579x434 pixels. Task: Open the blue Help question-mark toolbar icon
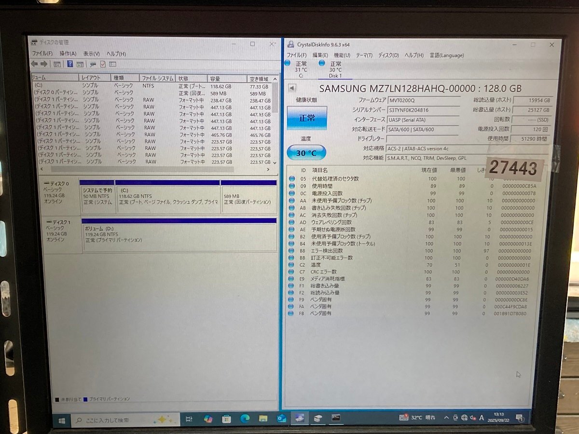tap(70, 64)
